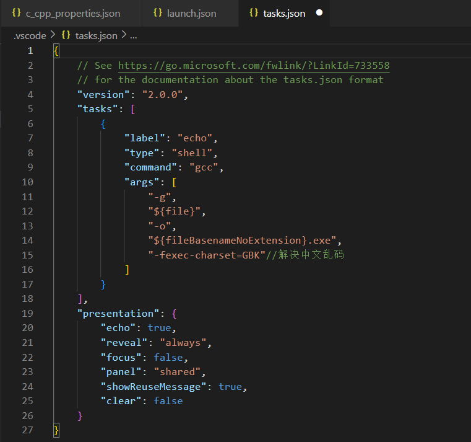This screenshot has width=471, height=442.
Task: Click the closing bracket on line 16
Action: tap(127, 270)
